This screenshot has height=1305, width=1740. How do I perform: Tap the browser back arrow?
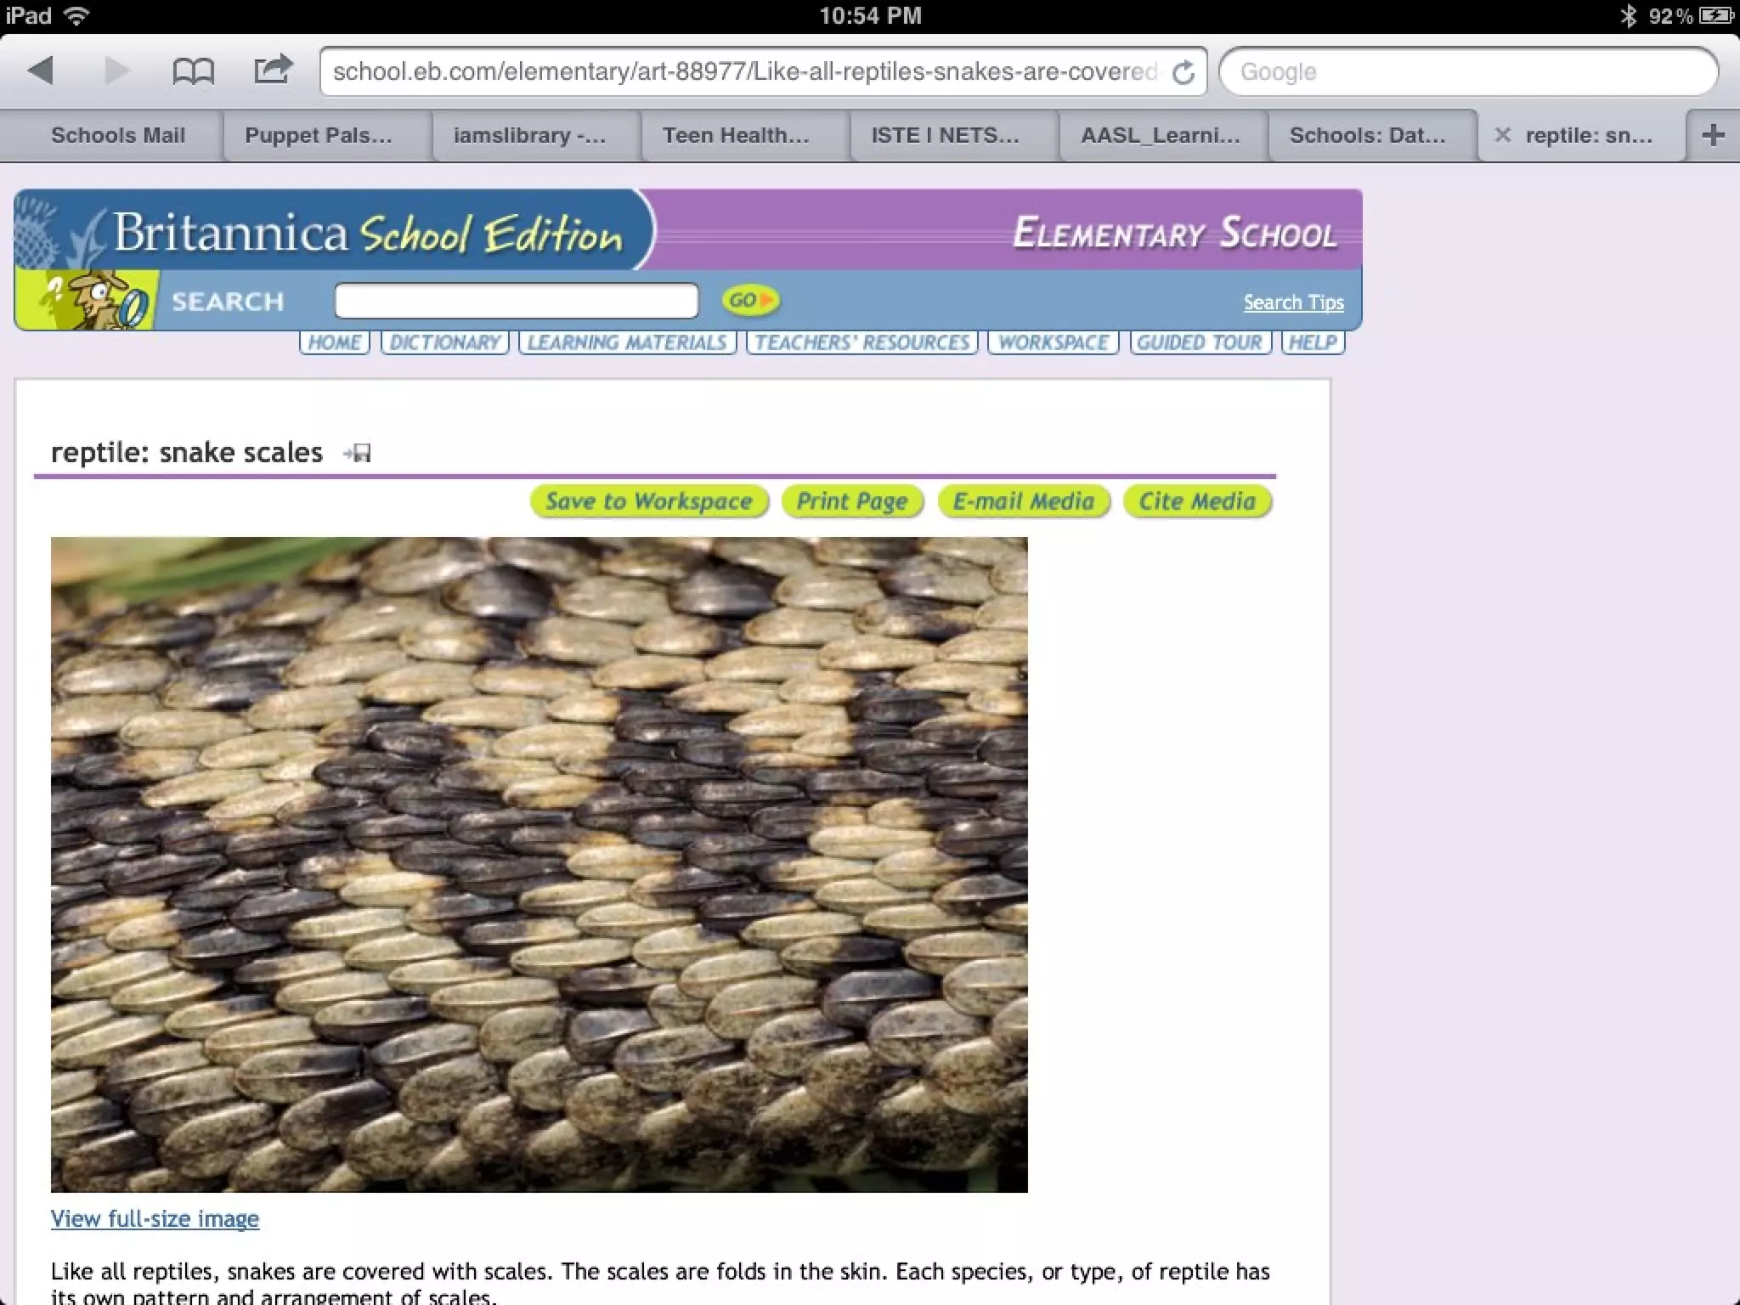pos(41,71)
